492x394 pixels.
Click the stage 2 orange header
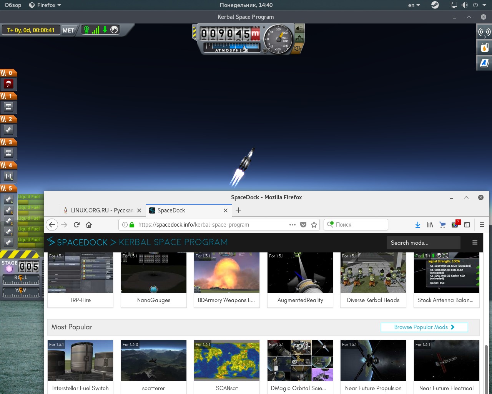[8, 119]
